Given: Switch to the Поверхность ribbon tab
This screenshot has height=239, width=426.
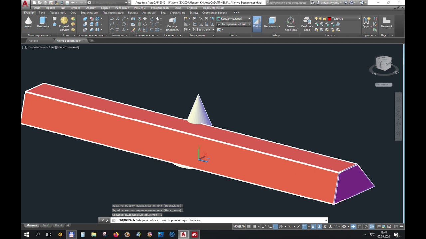Looking at the screenshot, I should pos(58,13).
